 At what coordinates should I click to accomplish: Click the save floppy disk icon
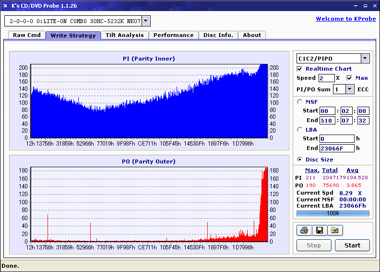pyautogui.click(x=320, y=230)
